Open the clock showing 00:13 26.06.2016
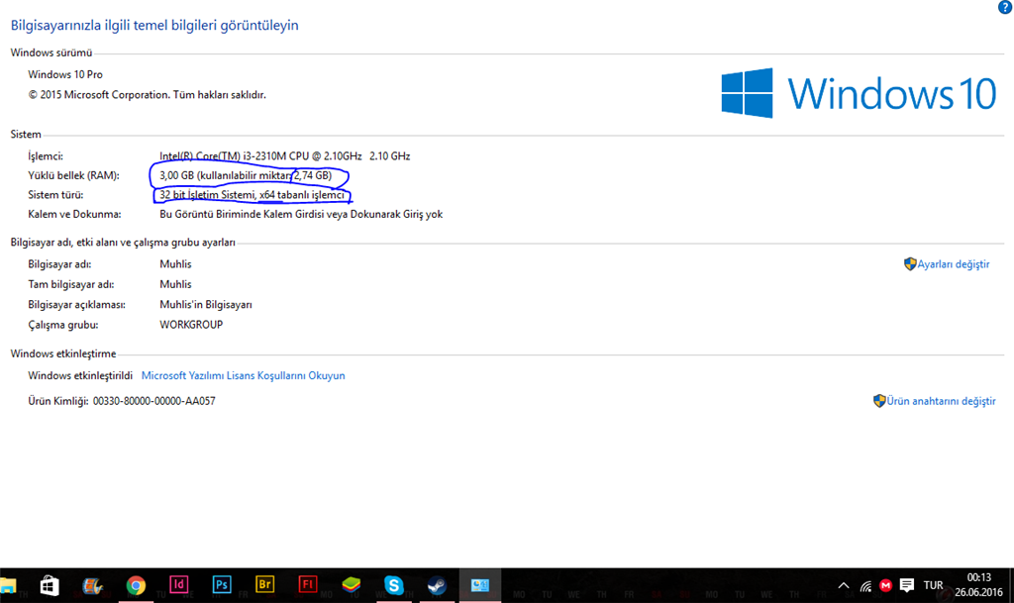Viewport: 1014px width, 603px height. click(978, 585)
